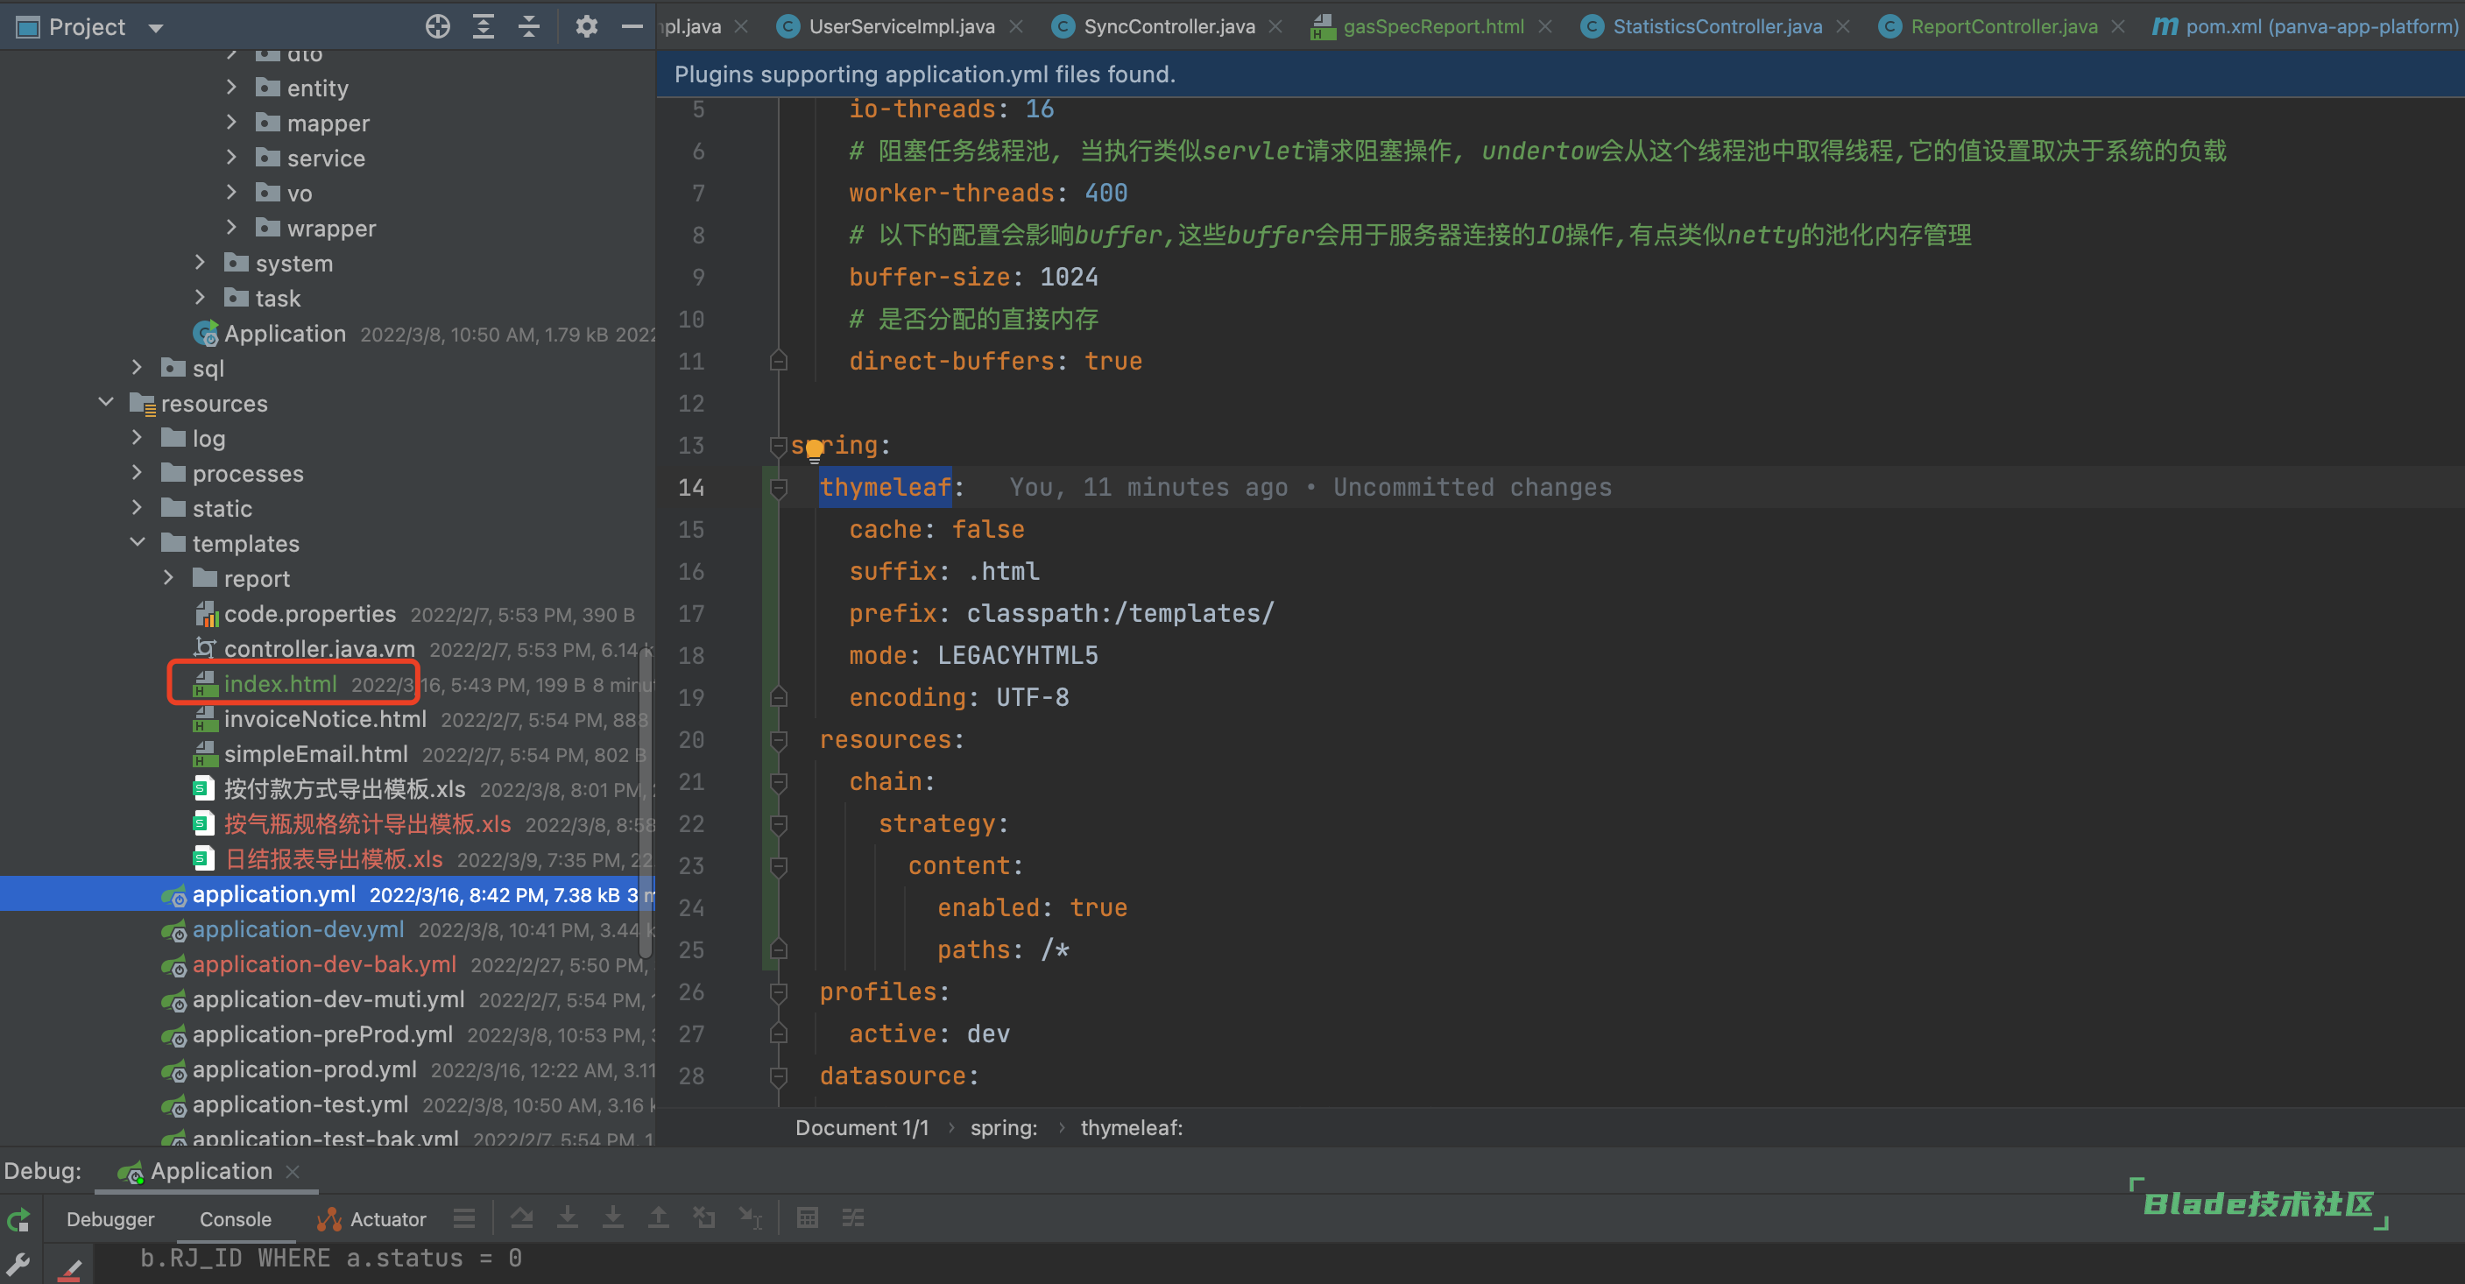Click the Step Over debugger icon
Screen dimensions: 2465x1284
(521, 1218)
